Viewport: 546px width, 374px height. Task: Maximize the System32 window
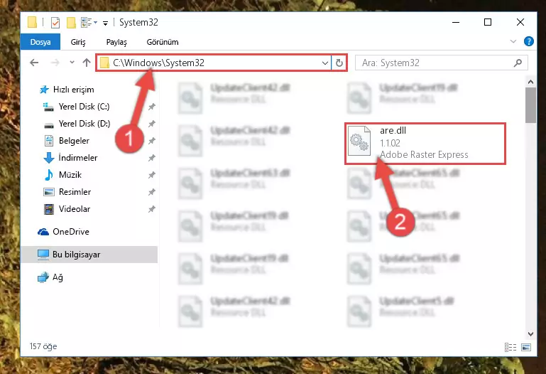click(x=488, y=22)
